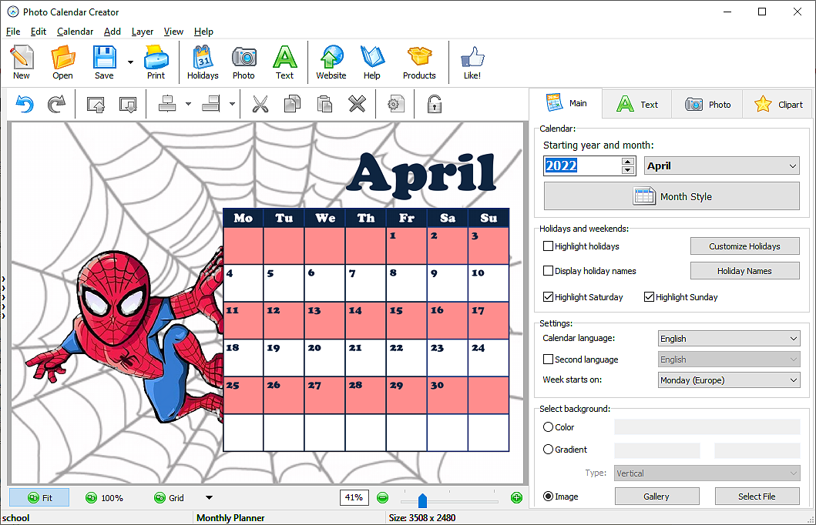Decrease the year with the down stepper
Image resolution: width=816 pixels, height=525 pixels.
pos(628,170)
